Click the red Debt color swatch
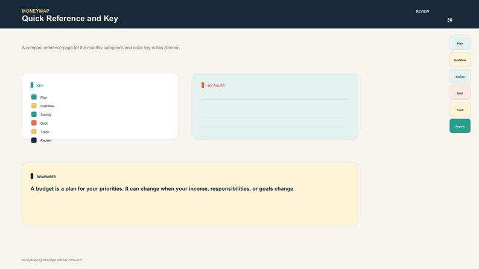This screenshot has height=269, width=479. click(34, 123)
